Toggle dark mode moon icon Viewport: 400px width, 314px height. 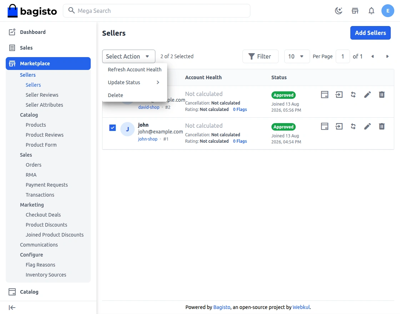[x=339, y=11]
